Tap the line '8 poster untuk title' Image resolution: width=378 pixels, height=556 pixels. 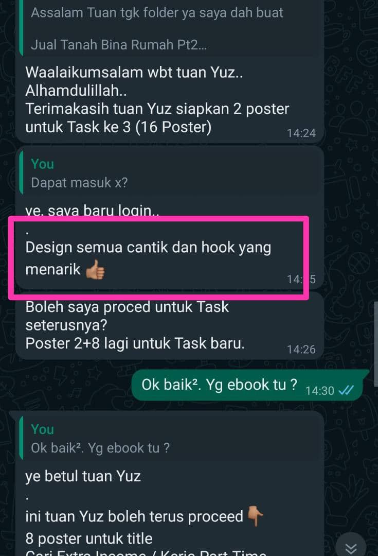tap(89, 538)
